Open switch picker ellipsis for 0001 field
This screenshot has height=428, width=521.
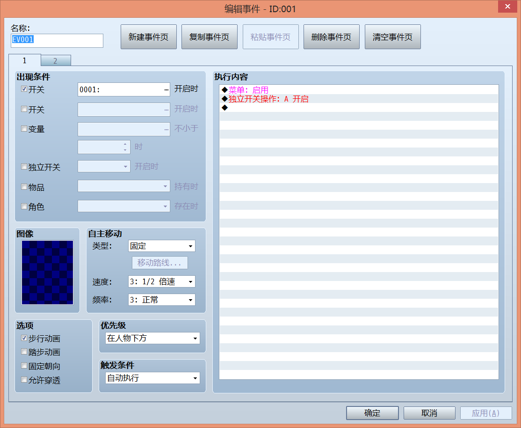pyautogui.click(x=166, y=90)
